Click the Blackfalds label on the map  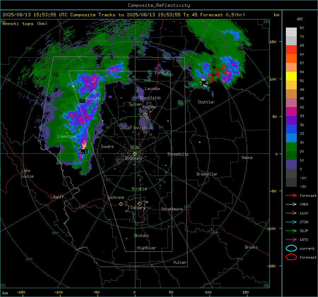(x=150, y=98)
